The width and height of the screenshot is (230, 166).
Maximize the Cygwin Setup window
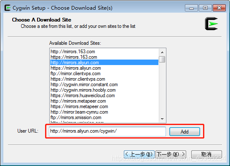(x=205, y=8)
